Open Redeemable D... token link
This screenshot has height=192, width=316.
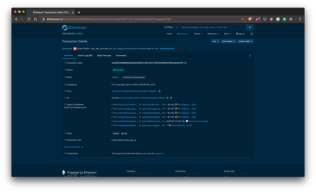pos(182,125)
